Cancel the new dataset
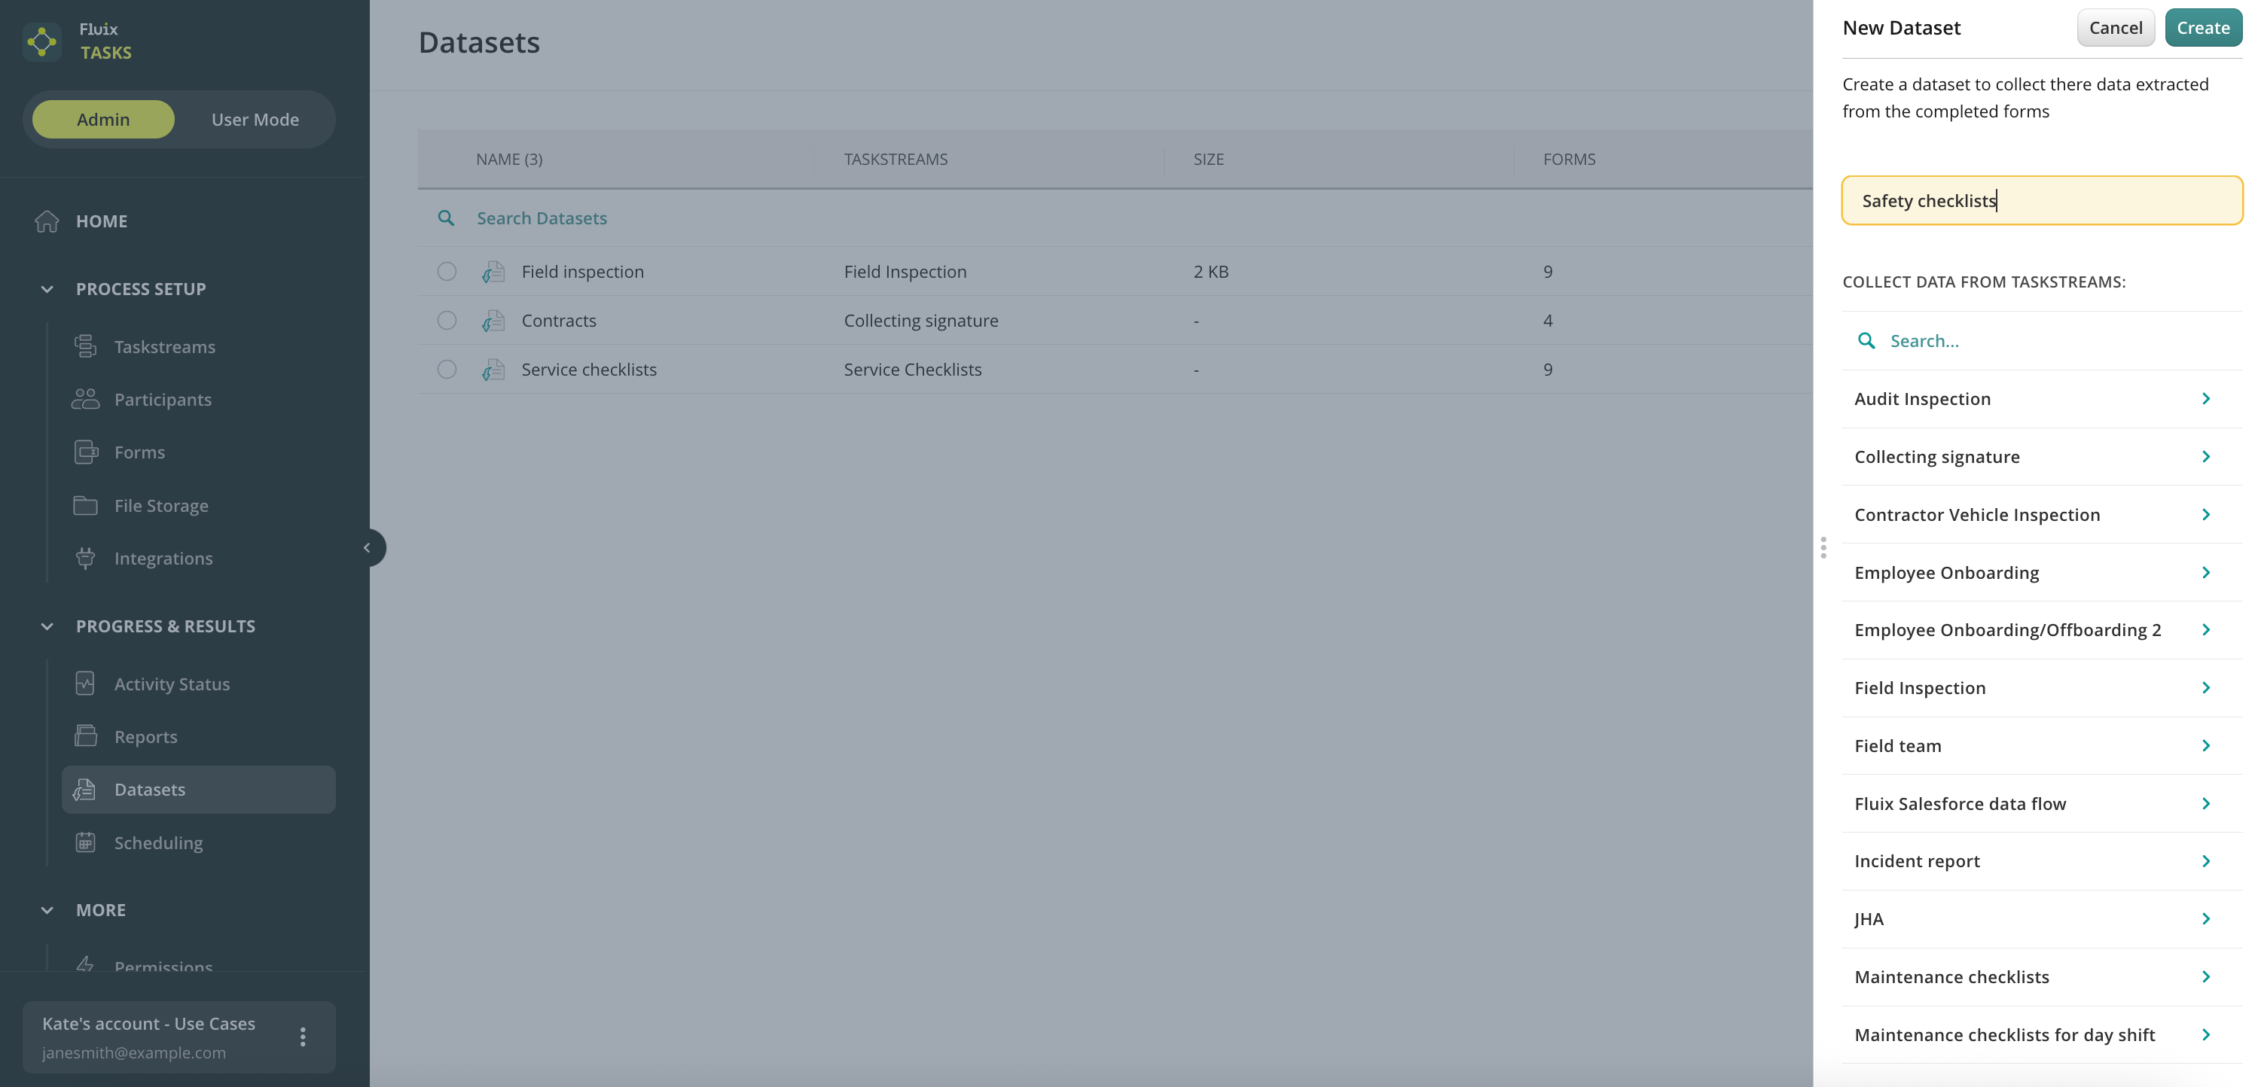2258x1087 pixels. coord(2114,27)
